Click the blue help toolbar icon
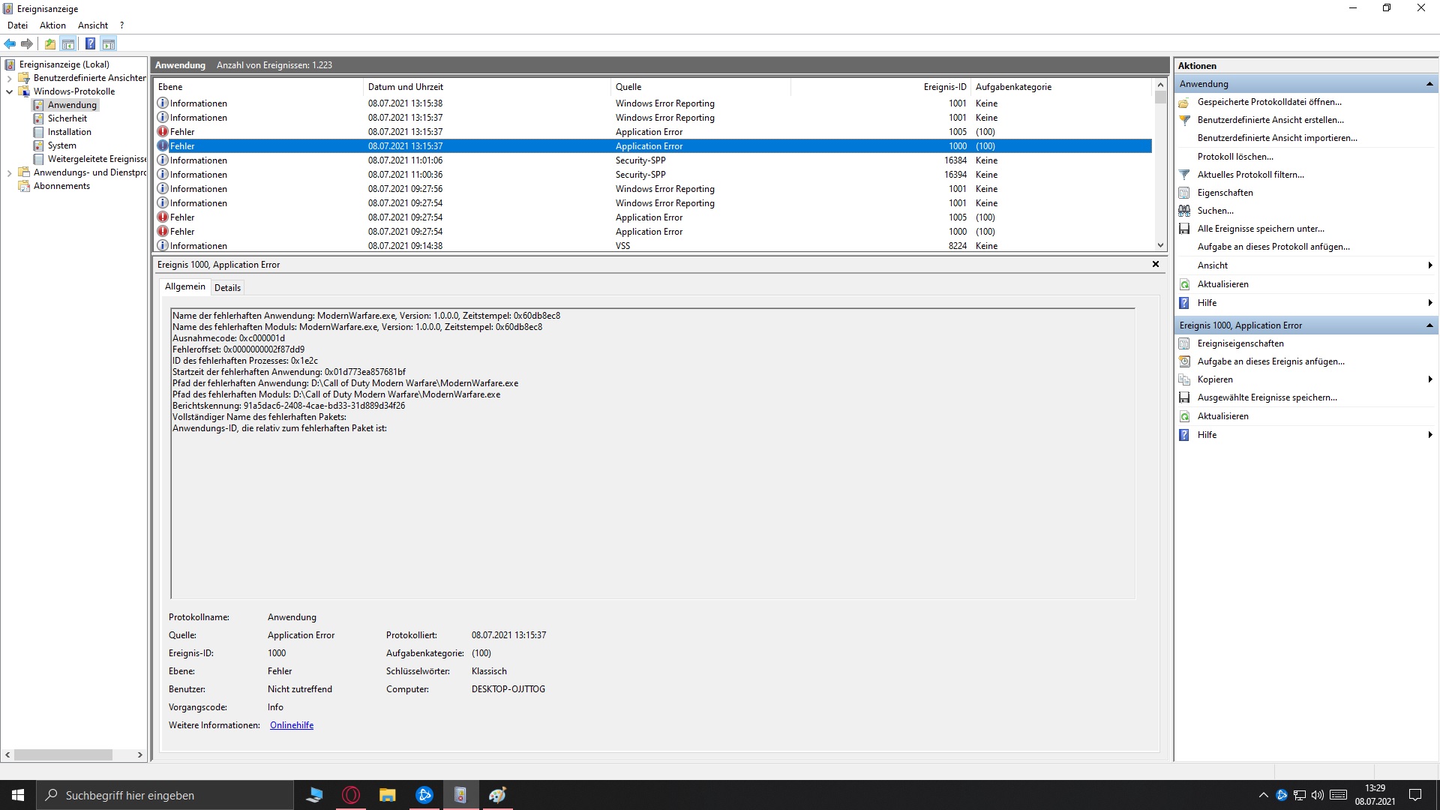This screenshot has height=810, width=1440. point(90,43)
